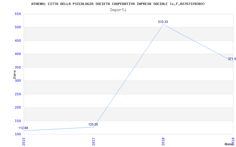Viewport: 236px width, 147px height.
Task: Click the 250 y-axis value
Action: [x=18, y=94]
